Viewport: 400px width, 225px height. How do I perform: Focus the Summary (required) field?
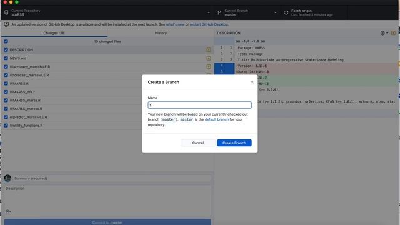(112, 178)
